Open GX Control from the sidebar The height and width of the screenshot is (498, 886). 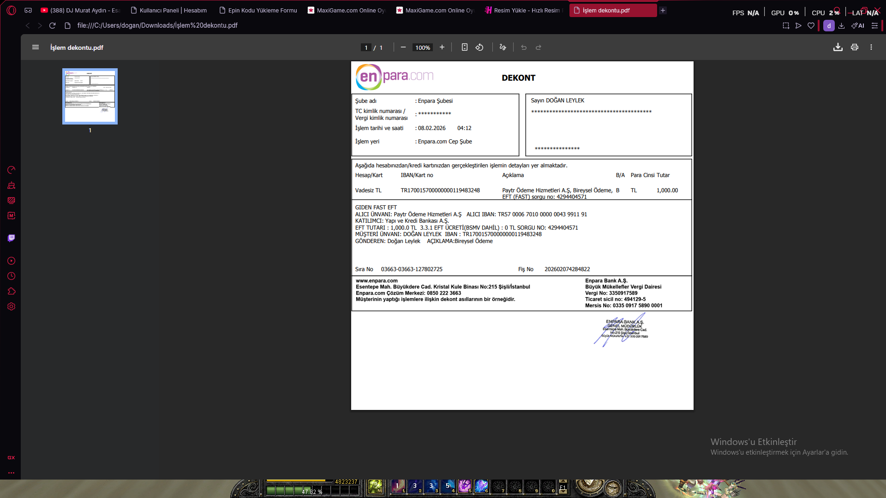12,170
